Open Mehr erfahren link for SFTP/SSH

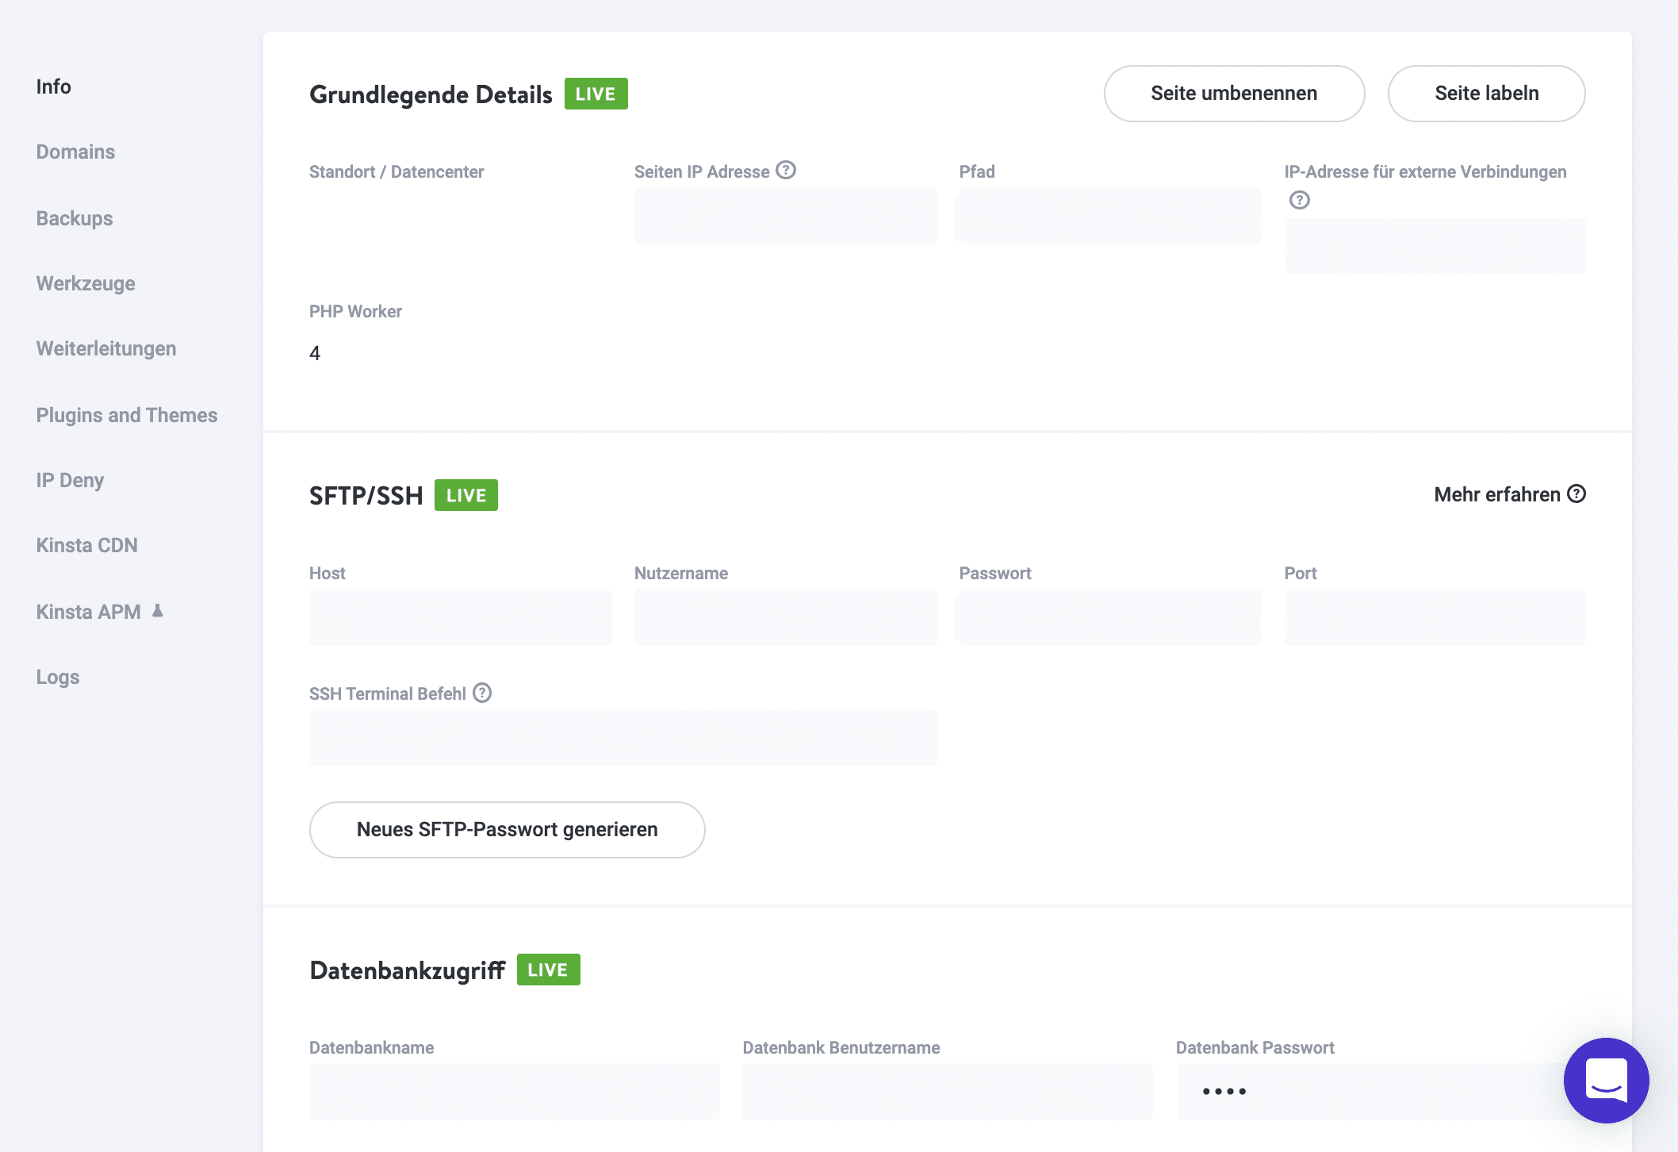(x=1510, y=495)
